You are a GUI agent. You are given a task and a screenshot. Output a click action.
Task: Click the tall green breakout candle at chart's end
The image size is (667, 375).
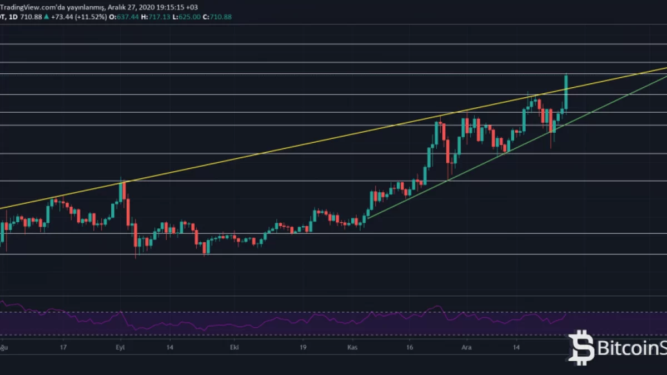click(x=566, y=91)
